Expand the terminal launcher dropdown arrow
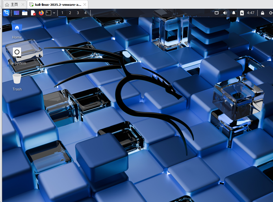Screen dimensions: 273x202 pyautogui.click(x=54, y=13)
